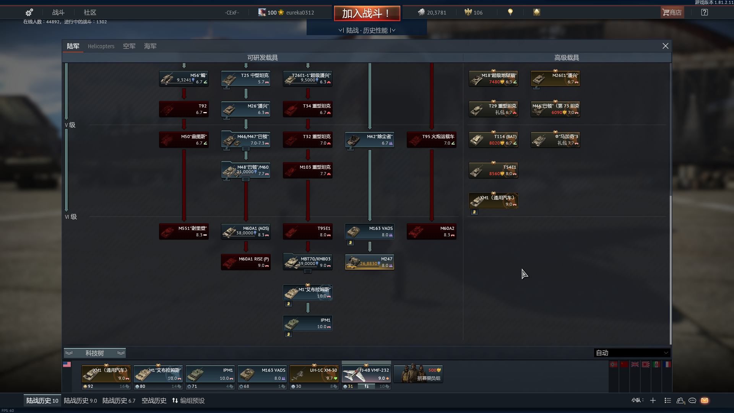Select the IPM1 in research tree
Viewport: 734px width, 413px height.
coord(308,323)
